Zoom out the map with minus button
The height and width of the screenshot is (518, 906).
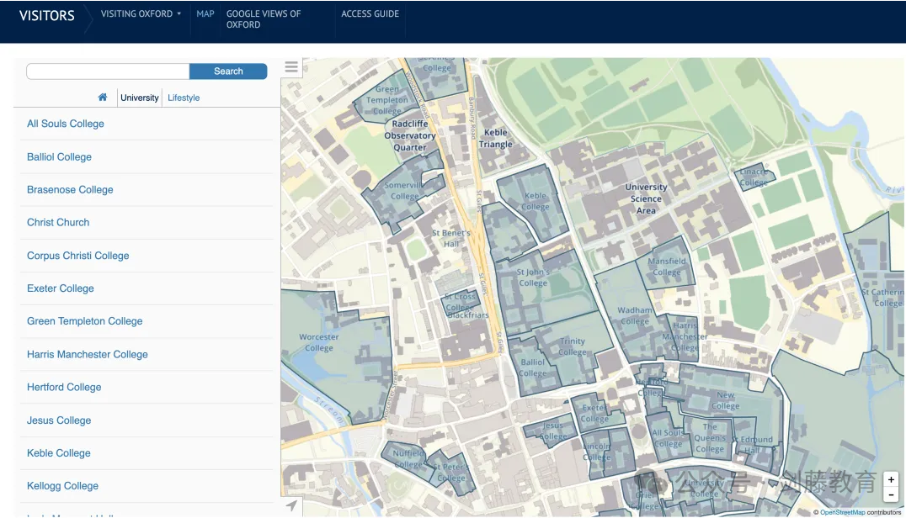tap(891, 494)
